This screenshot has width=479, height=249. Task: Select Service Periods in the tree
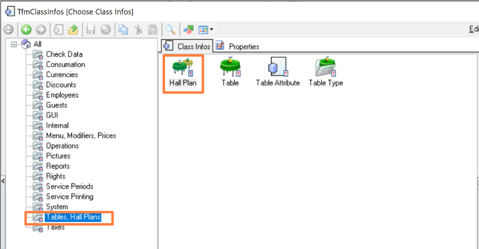point(70,187)
